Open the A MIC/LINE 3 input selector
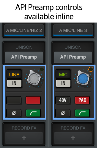The image size is (97, 148). pyautogui.click(x=73, y=30)
